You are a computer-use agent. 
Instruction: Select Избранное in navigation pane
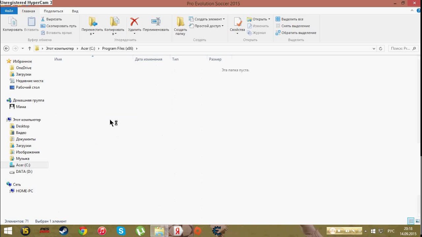coord(22,61)
